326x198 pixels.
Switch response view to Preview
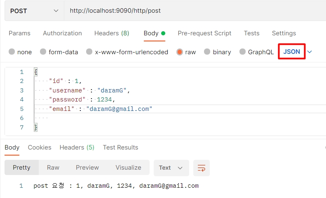(x=87, y=168)
